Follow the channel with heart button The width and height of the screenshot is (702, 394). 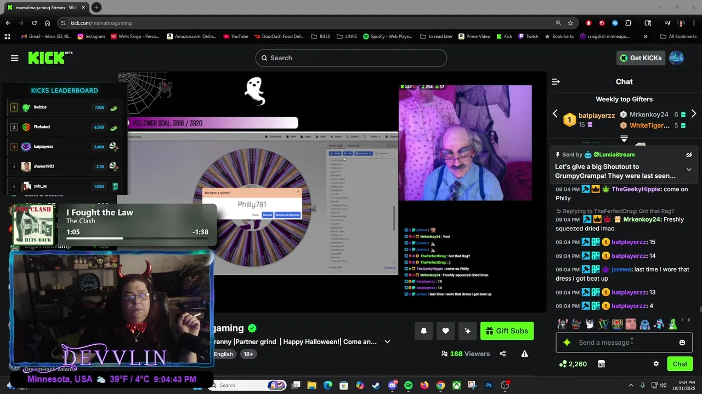pos(445,331)
